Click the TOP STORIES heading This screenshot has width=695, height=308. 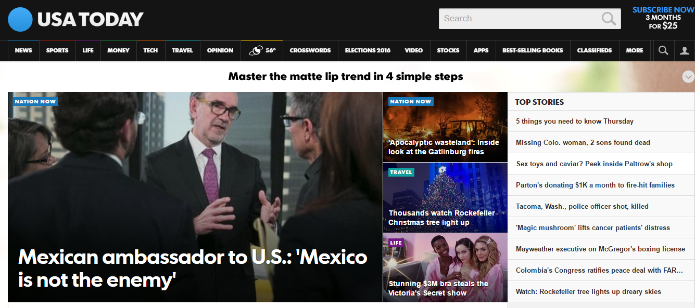point(539,102)
